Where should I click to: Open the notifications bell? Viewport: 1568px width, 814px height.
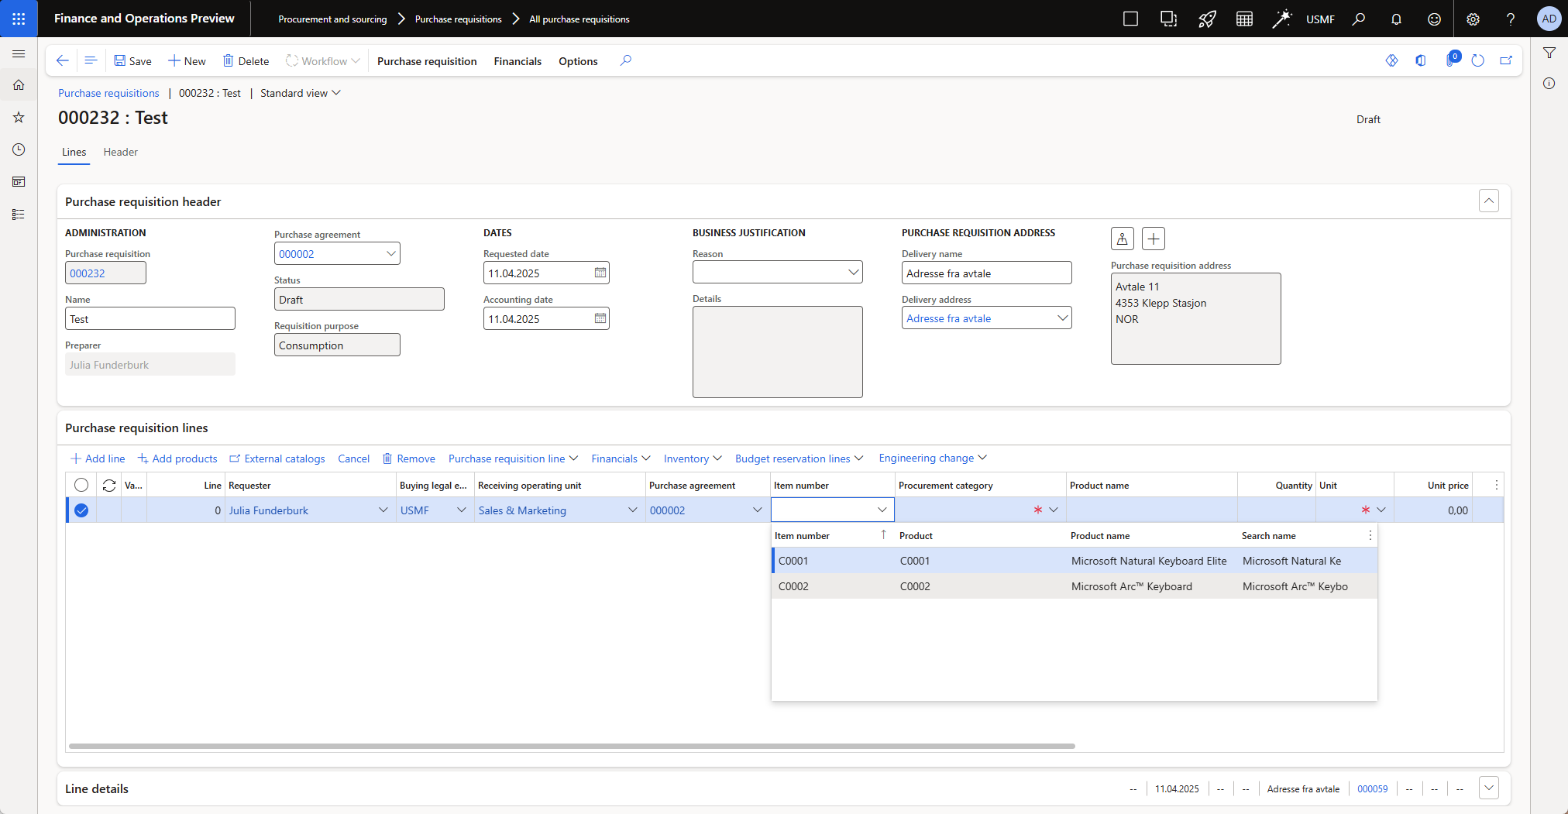pyautogui.click(x=1396, y=19)
